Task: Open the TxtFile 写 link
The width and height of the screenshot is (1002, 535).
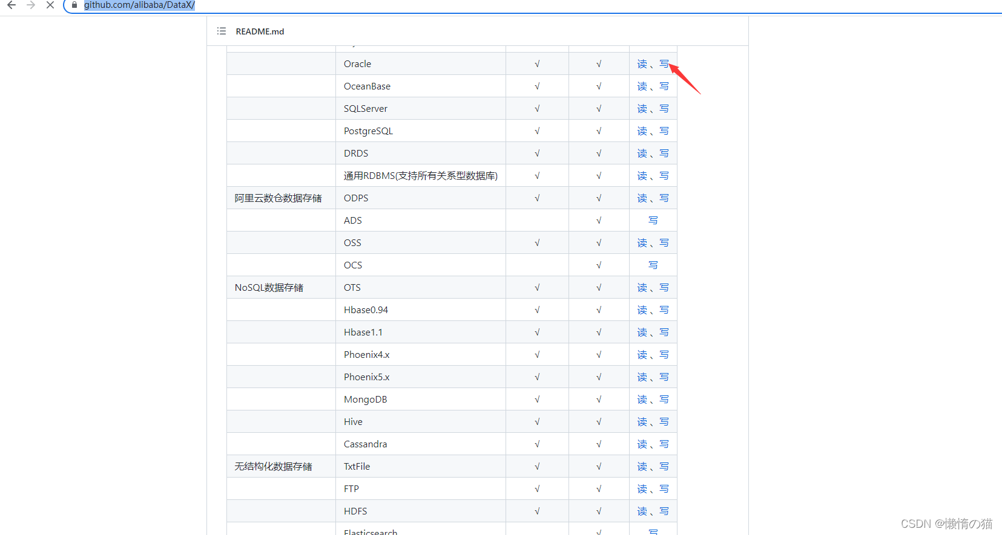Action: pos(664,467)
